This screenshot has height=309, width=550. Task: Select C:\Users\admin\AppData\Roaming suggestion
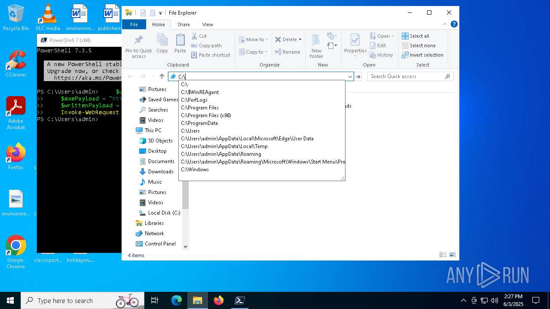click(x=262, y=154)
